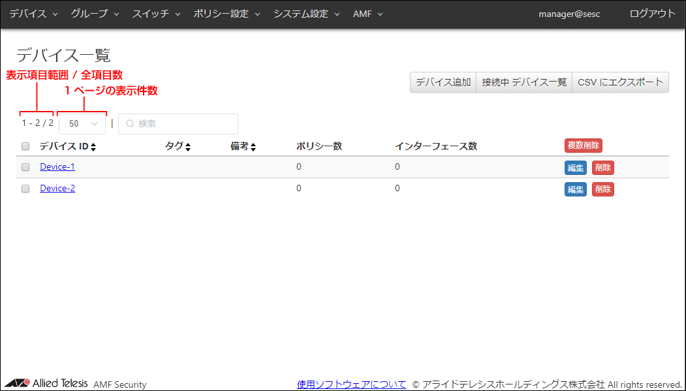
Task: Open the Device-2 link
Action: [57, 189]
